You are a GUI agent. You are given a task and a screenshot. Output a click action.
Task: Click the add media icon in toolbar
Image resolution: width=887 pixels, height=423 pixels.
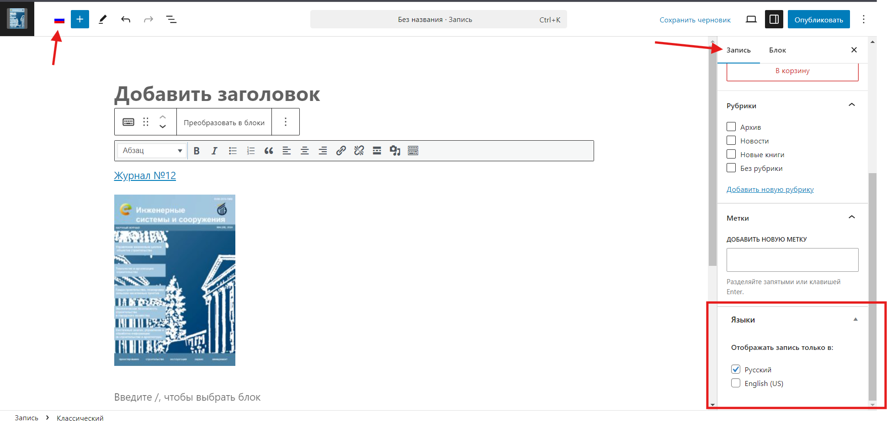pyautogui.click(x=395, y=151)
